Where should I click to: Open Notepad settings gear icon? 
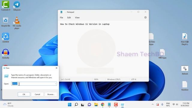(x=145, y=17)
